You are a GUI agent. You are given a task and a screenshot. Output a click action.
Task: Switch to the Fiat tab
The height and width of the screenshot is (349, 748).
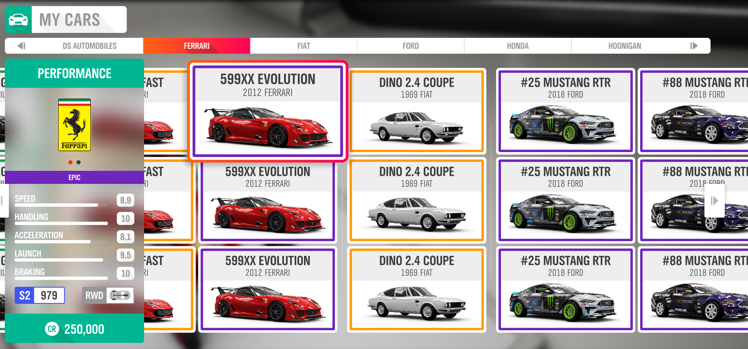click(x=304, y=46)
